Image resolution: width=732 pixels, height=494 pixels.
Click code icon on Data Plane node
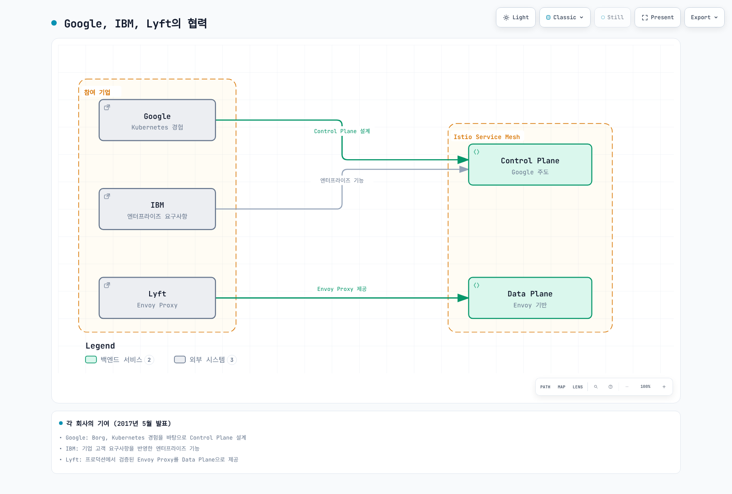476,285
